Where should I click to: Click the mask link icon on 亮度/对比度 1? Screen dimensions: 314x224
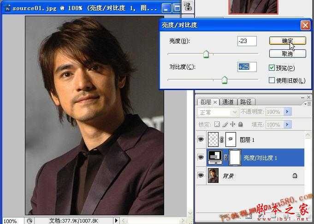[x=225, y=157]
